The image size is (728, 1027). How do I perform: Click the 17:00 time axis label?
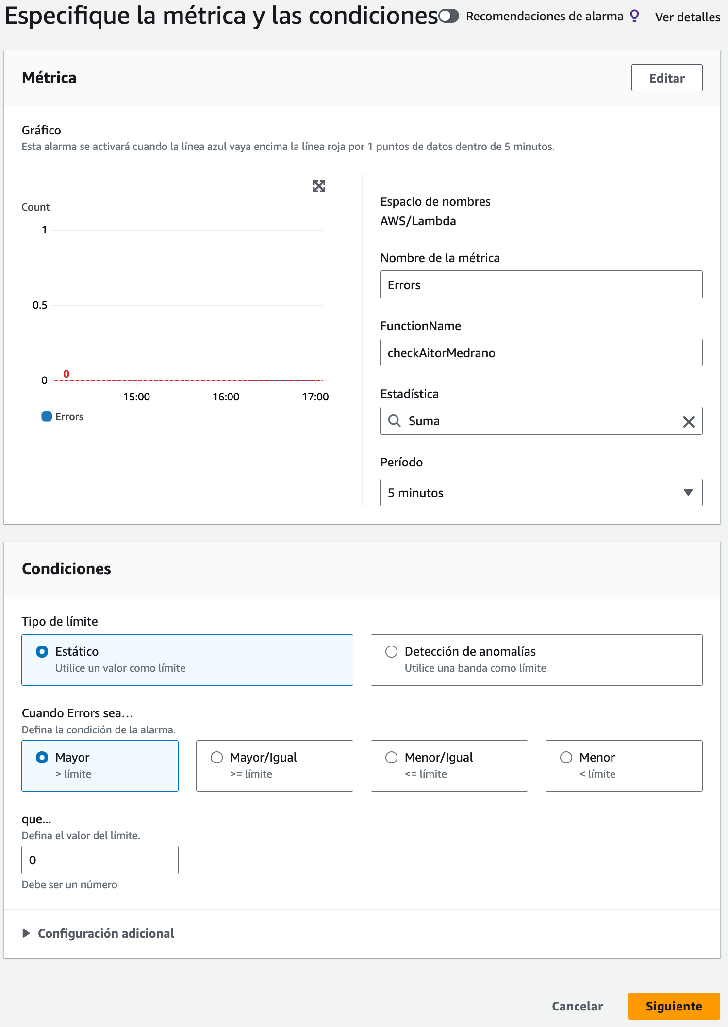[315, 397]
